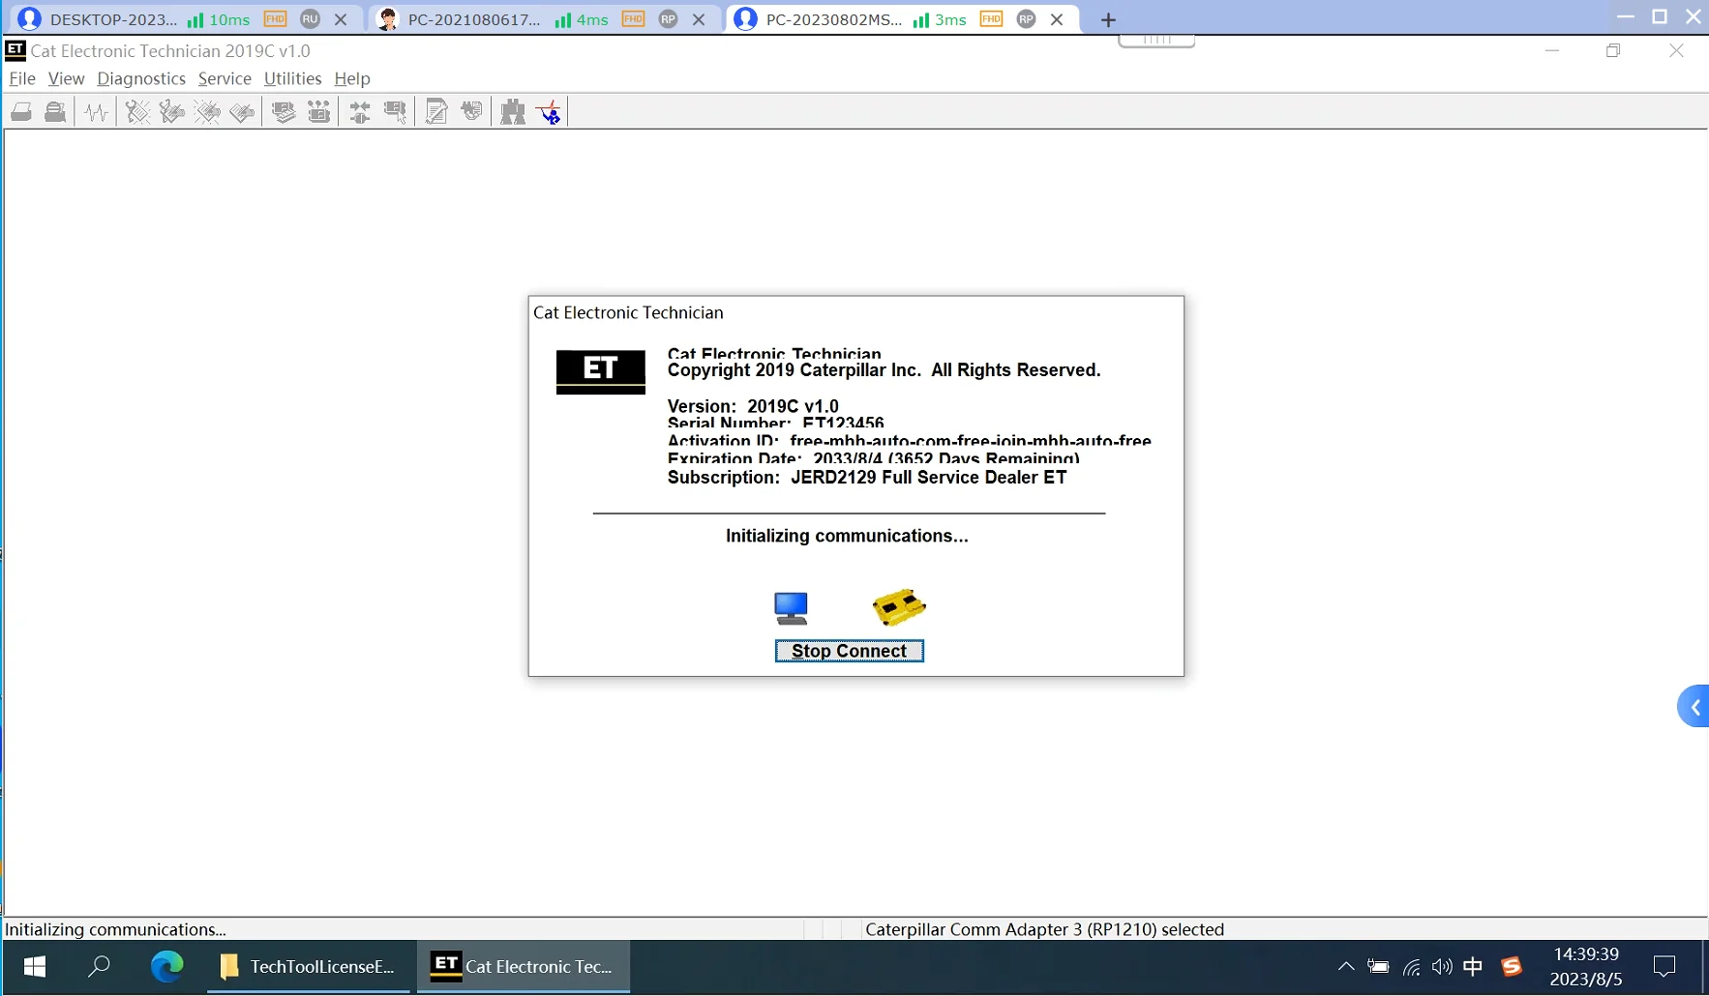The height and width of the screenshot is (996, 1709).
Task: Click the remote session pull-down handle
Action: tap(1156, 41)
